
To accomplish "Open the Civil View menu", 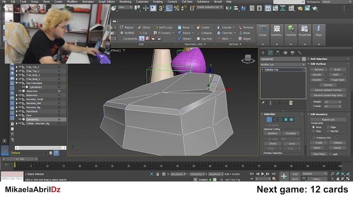I will click(187, 2).
